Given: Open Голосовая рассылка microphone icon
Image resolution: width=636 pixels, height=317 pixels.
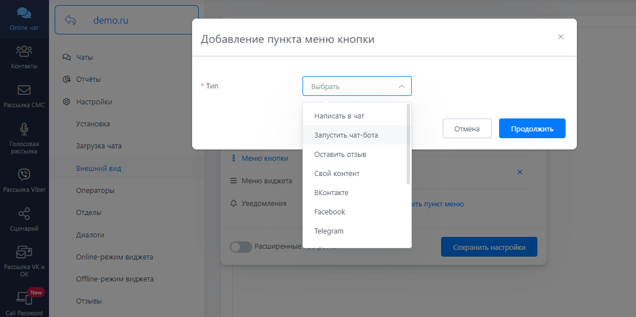Looking at the screenshot, I should tap(24, 129).
